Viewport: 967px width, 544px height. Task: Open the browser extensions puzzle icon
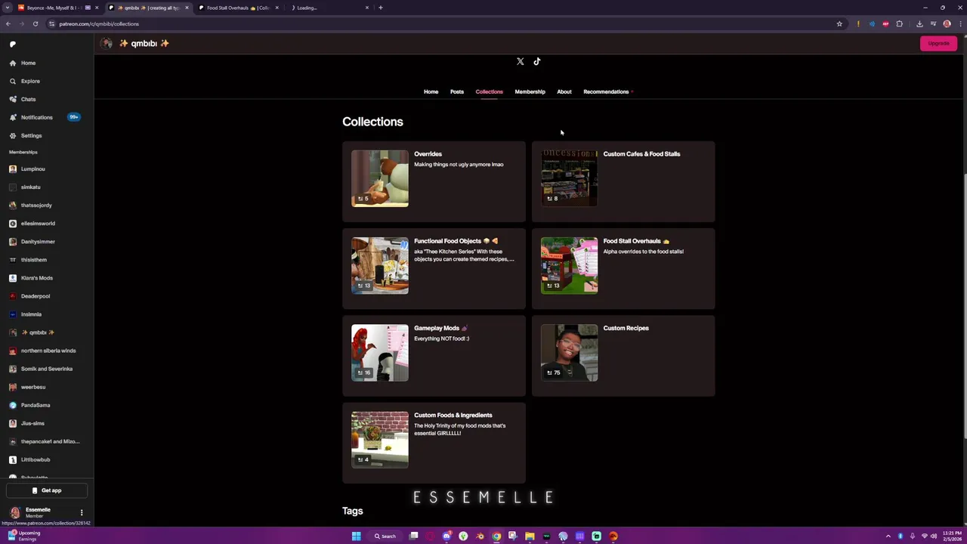(899, 23)
